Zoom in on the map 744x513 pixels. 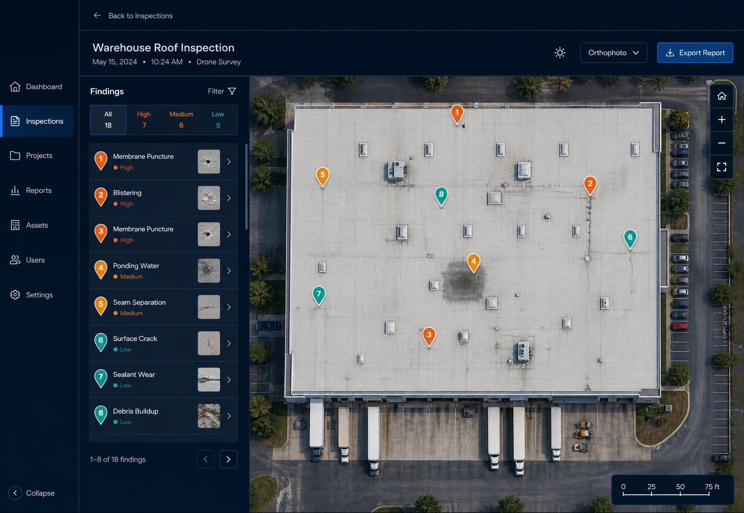tap(722, 119)
